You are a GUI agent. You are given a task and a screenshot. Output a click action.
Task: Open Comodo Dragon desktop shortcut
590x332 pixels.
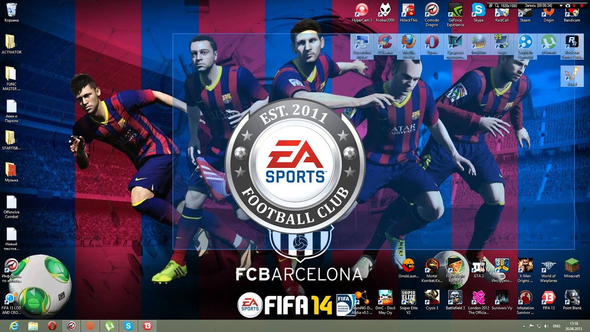click(432, 14)
